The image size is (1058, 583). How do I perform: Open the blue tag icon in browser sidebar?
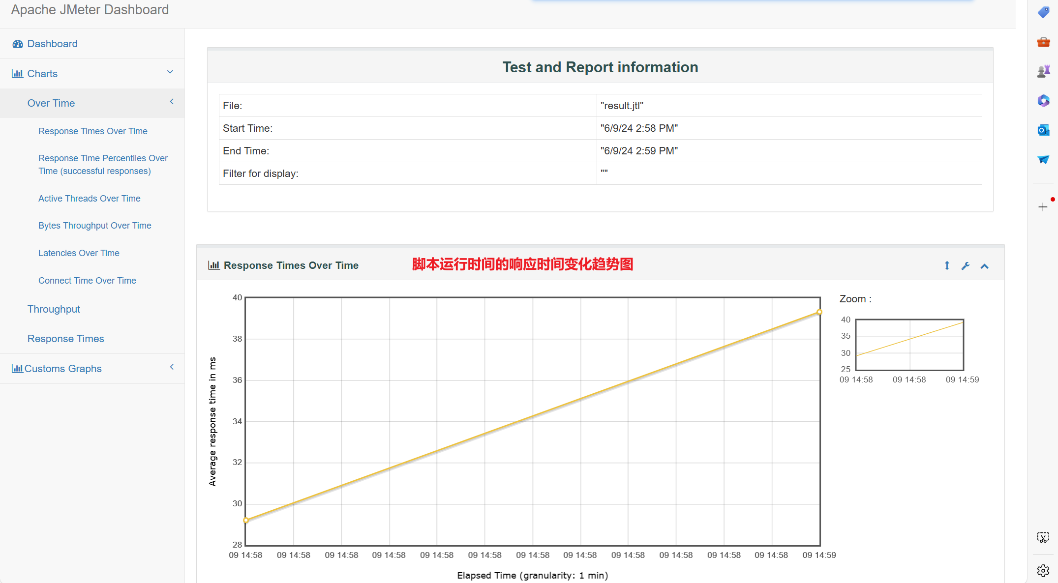(x=1043, y=12)
